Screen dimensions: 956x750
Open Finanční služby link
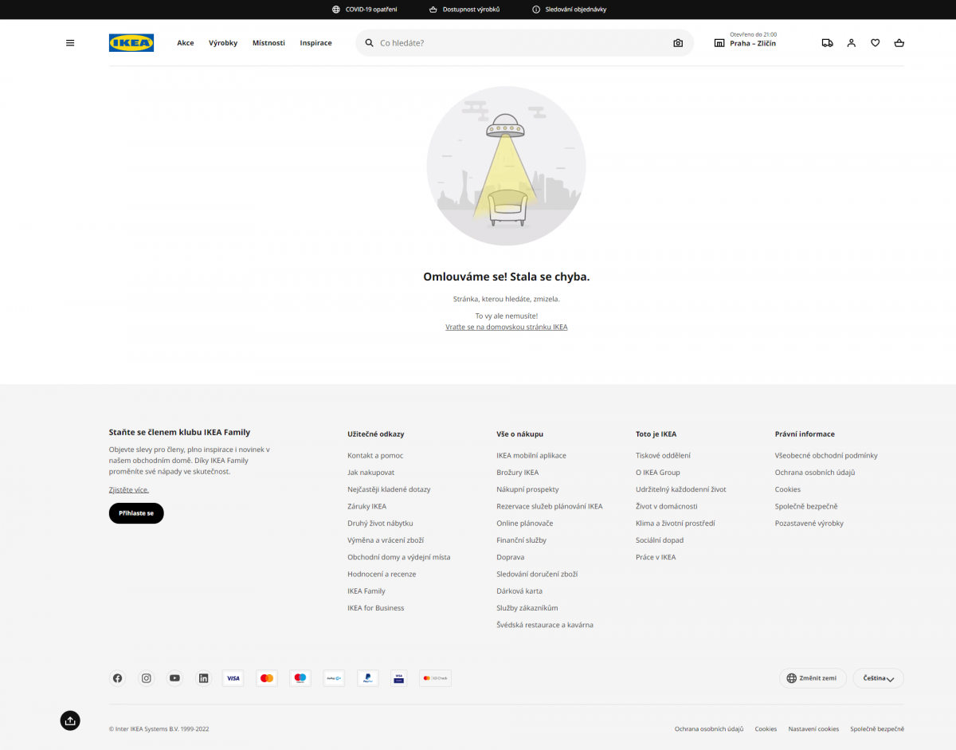point(522,540)
